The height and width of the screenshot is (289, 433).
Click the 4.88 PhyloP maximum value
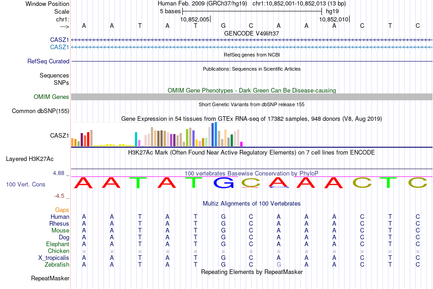tap(58, 173)
